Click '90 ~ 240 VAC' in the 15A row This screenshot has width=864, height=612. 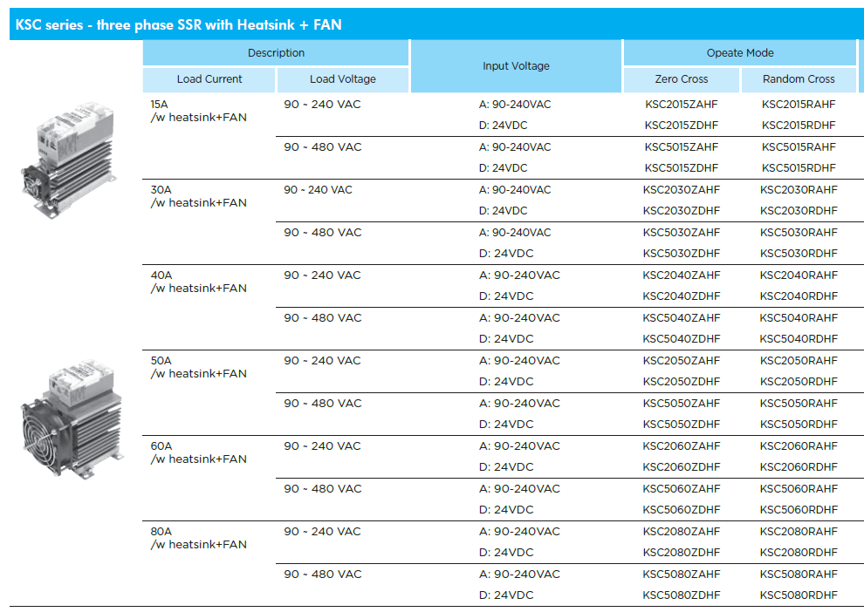click(x=322, y=104)
